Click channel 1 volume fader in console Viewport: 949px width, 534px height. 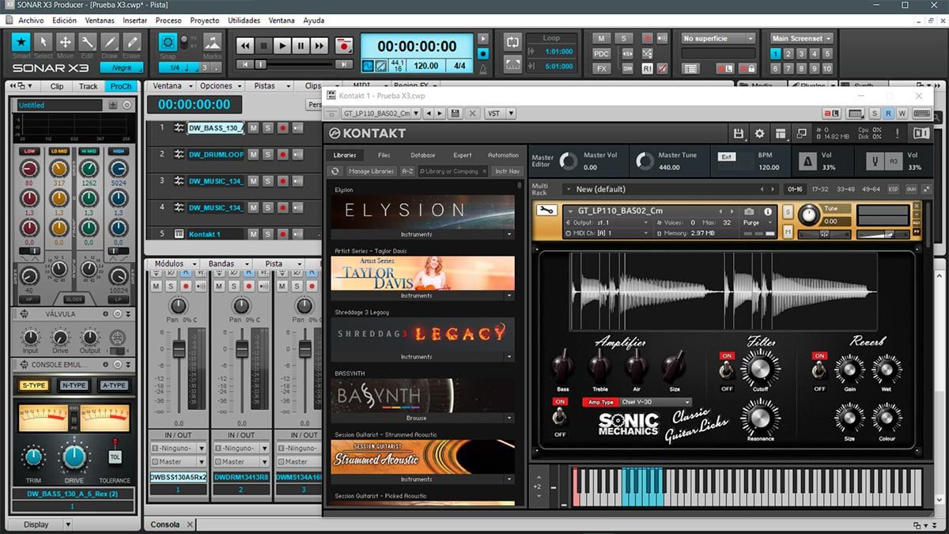(x=180, y=347)
